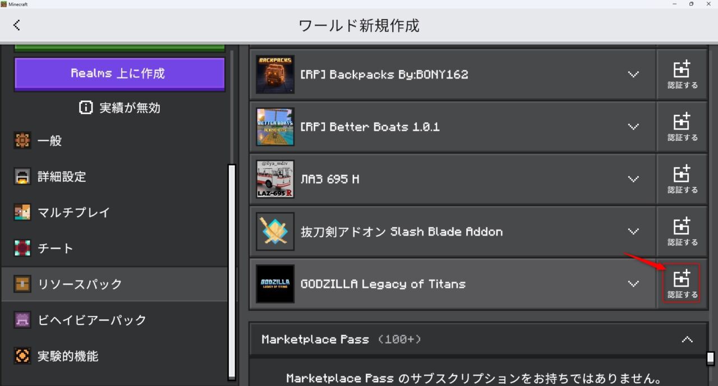This screenshot has width=718, height=386.
Task: Collapse the Marketplace Pass section
Action: point(687,339)
